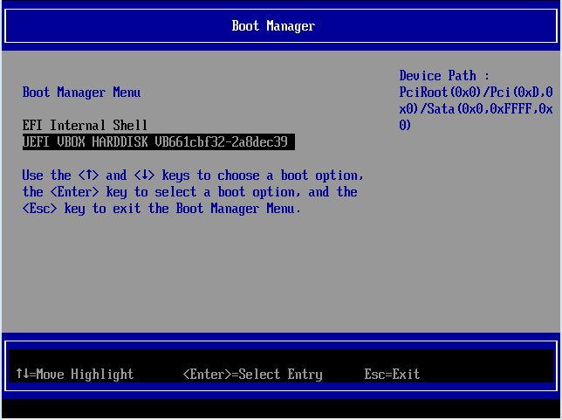Select UEFI VBOX HARDDISK boot entry
This screenshot has width=562, height=420.
[159, 141]
